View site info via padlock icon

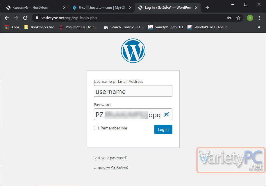(37, 18)
